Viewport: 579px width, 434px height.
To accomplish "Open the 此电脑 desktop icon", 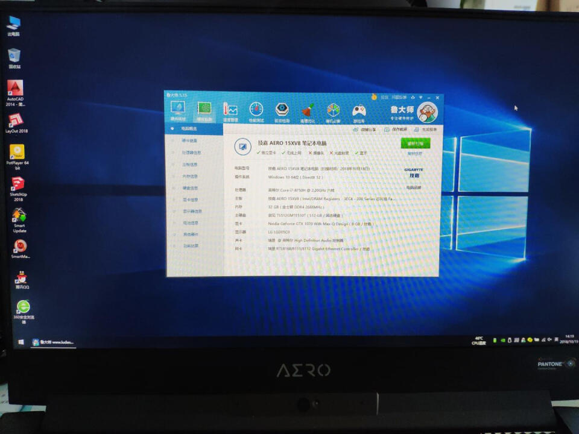I will [14, 26].
